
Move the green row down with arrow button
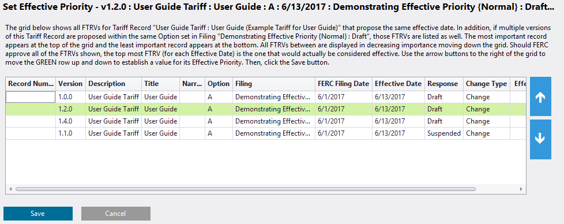click(540, 139)
